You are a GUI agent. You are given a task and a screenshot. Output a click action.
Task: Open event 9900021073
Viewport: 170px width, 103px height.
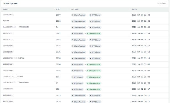pos(8,15)
